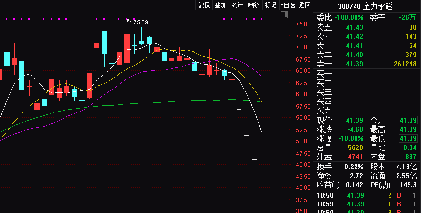Image resolution: width=421 pixels, height=213 pixels.
Task: Click the 买一 bid row label
Action: (x=324, y=74)
